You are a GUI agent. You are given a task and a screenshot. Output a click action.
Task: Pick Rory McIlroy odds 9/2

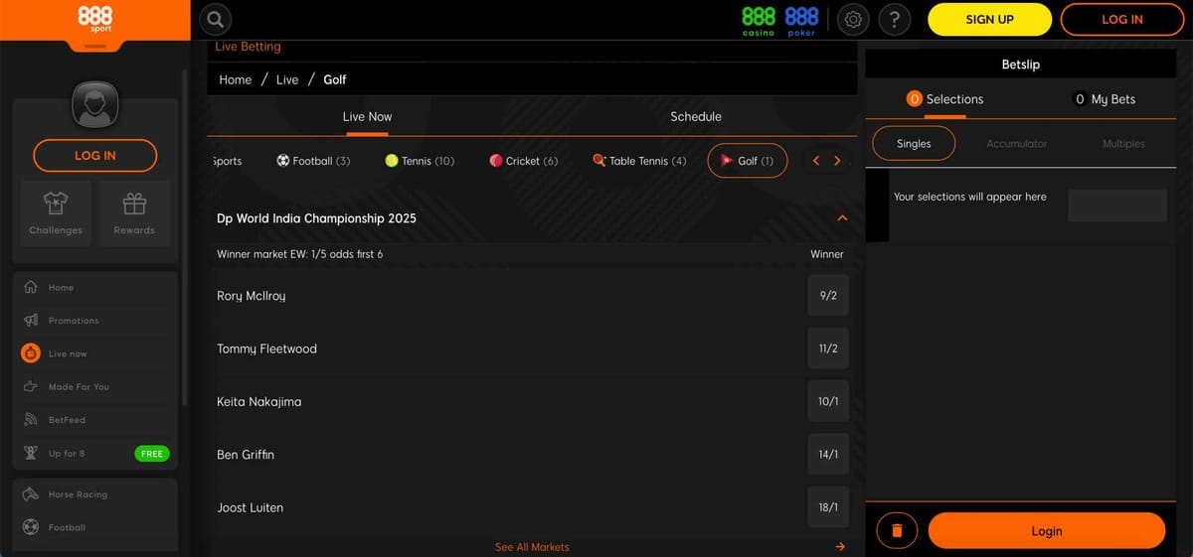(828, 296)
